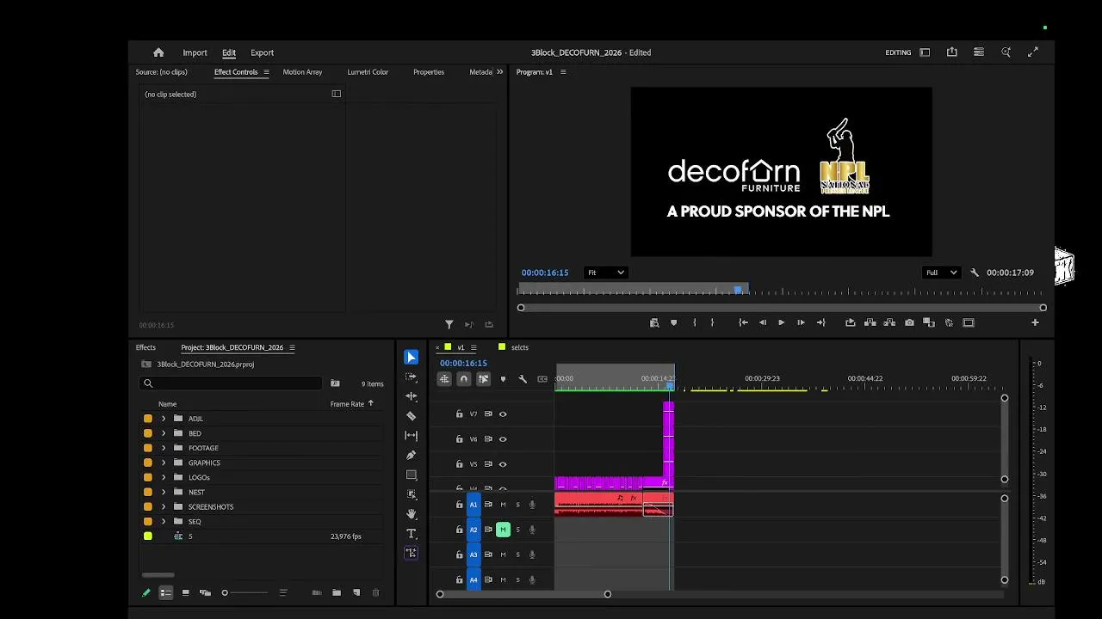The width and height of the screenshot is (1102, 619).
Task: Switch to Lumetri Color panel tab
Action: [x=368, y=72]
